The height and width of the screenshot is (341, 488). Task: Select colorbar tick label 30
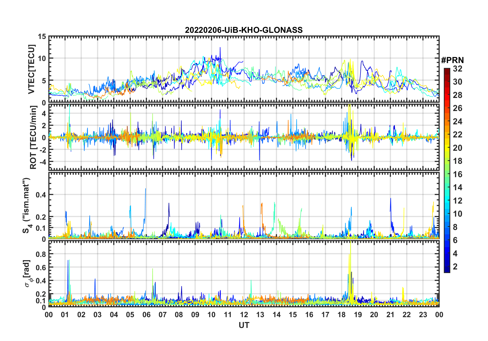click(457, 82)
